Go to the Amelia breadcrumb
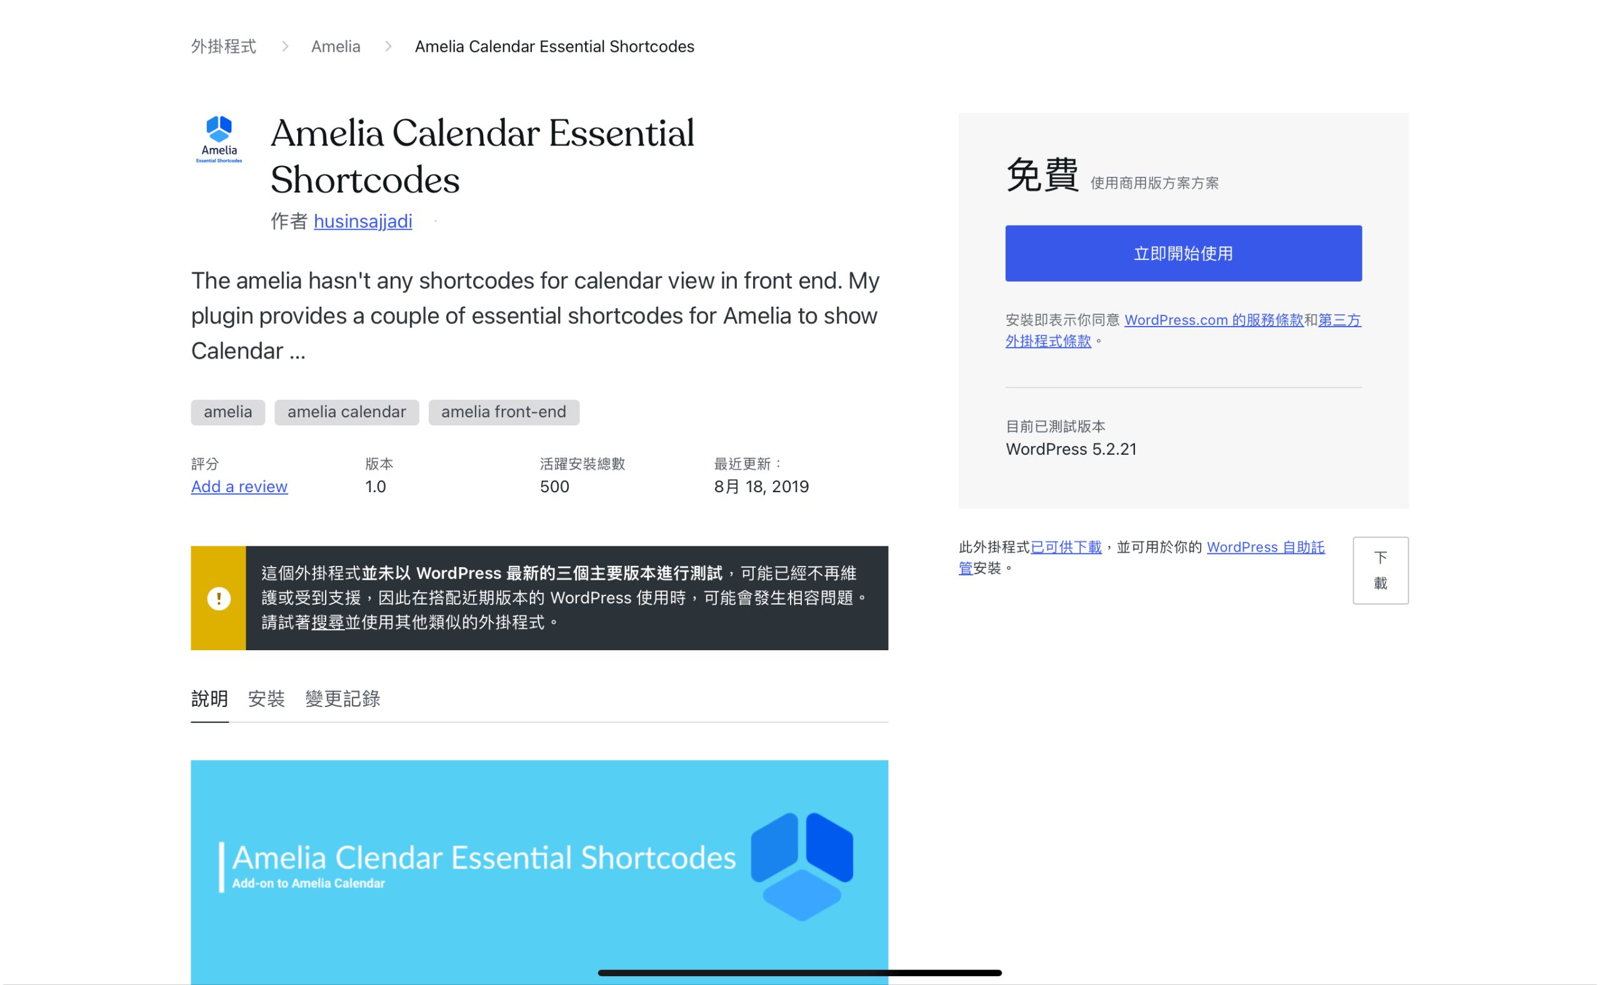 336,46
